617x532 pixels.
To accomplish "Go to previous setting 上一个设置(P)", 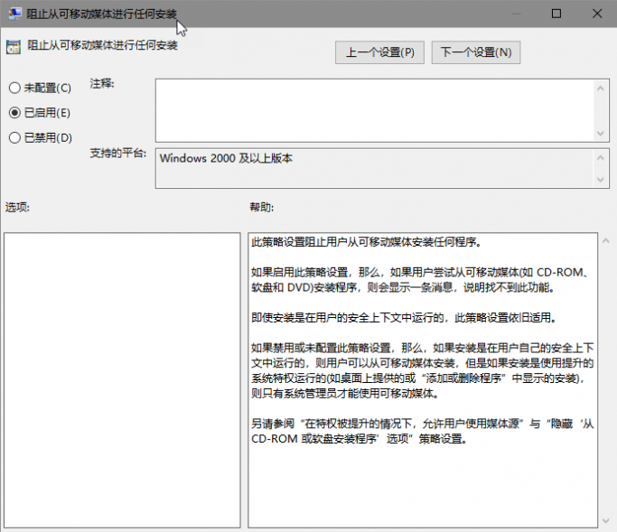I will click(379, 52).
